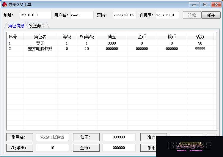Focus the 地址 field showing 127.0.0.1

click(x=36, y=15)
